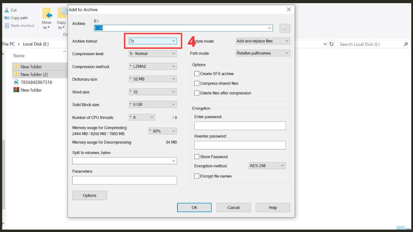
Task: Click the Cut scissors icon
Action: point(7,10)
